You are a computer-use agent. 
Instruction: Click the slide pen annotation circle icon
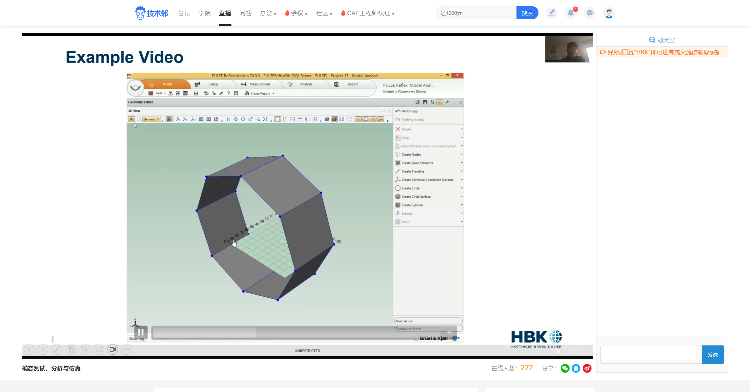57,349
